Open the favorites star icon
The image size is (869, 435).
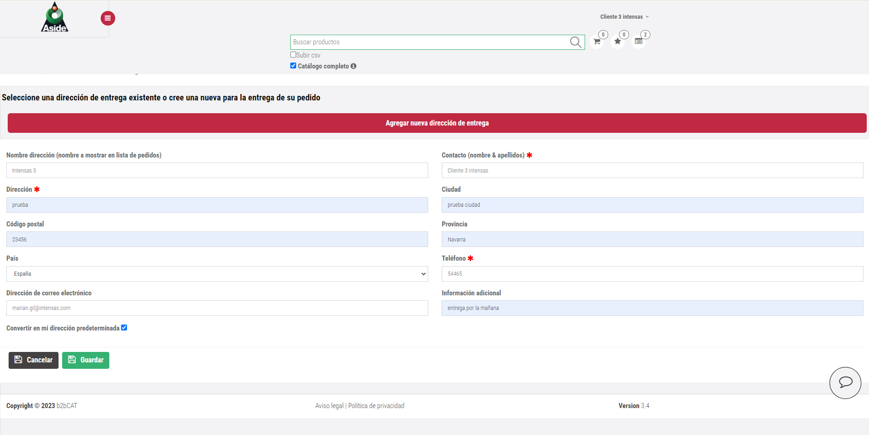[x=618, y=42]
